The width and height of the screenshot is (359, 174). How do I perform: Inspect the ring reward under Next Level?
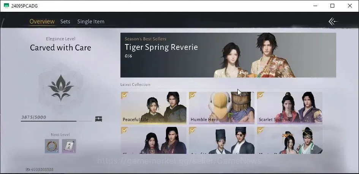point(52,146)
